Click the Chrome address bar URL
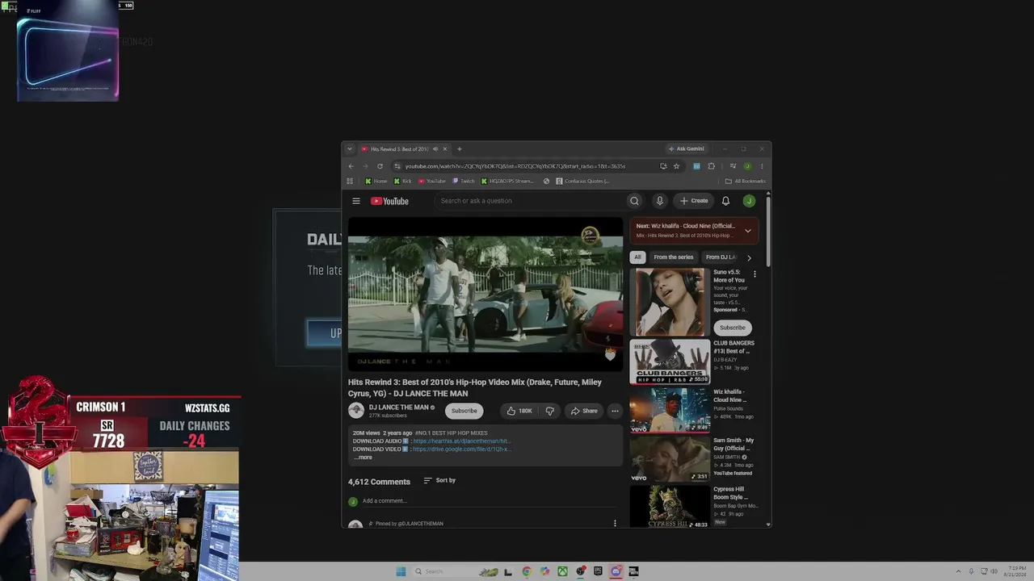Image resolution: width=1034 pixels, height=581 pixels. coord(515,166)
